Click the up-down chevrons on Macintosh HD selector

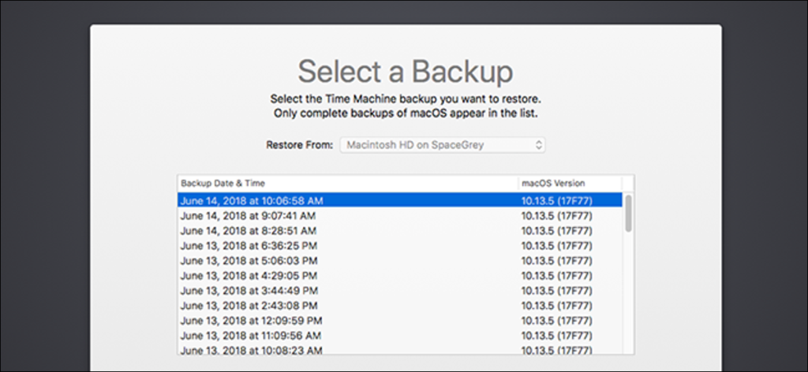click(x=538, y=145)
